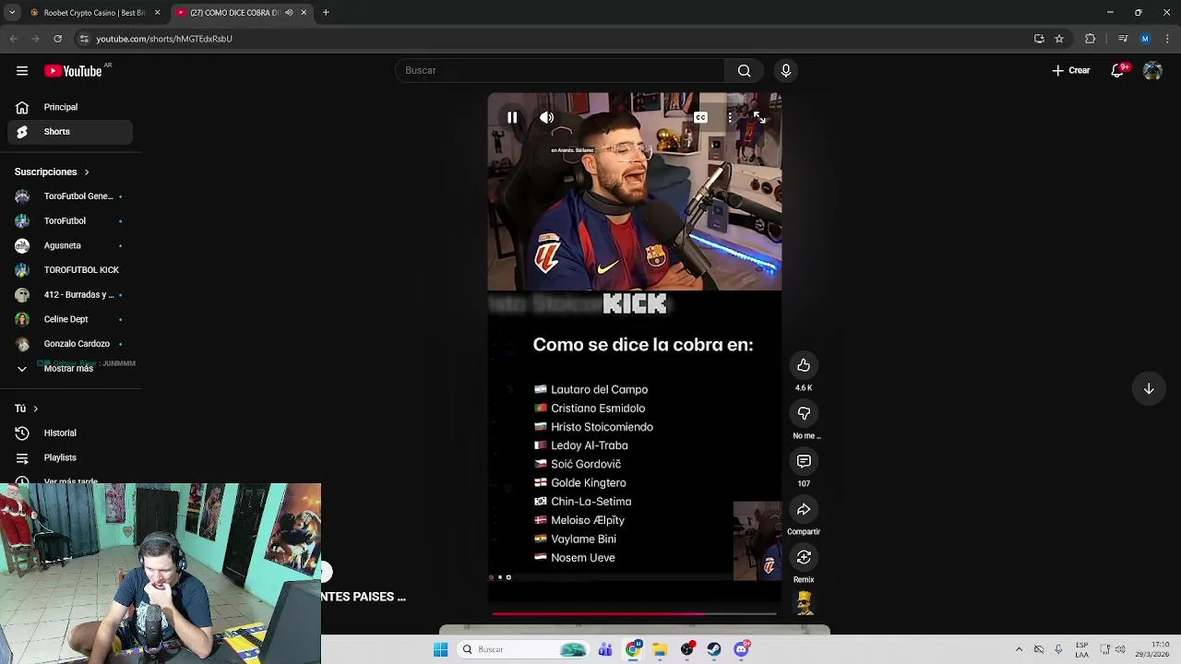Viewport: 1181px width, 664px height.
Task: Open YouTube notifications bell
Action: (1119, 70)
